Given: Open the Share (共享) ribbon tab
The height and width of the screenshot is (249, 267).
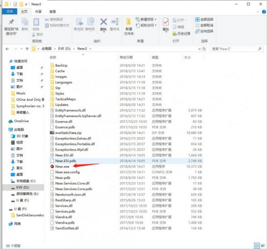Looking at the screenshot, I should 38,11.
